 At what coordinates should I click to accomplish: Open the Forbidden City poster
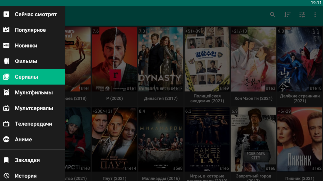click(253, 139)
